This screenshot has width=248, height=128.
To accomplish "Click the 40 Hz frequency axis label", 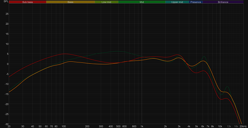I will tap(32, 126).
